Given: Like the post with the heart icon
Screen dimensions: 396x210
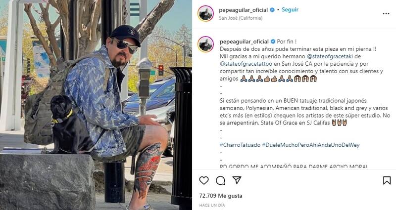Looking at the screenshot, I should coord(204,180).
